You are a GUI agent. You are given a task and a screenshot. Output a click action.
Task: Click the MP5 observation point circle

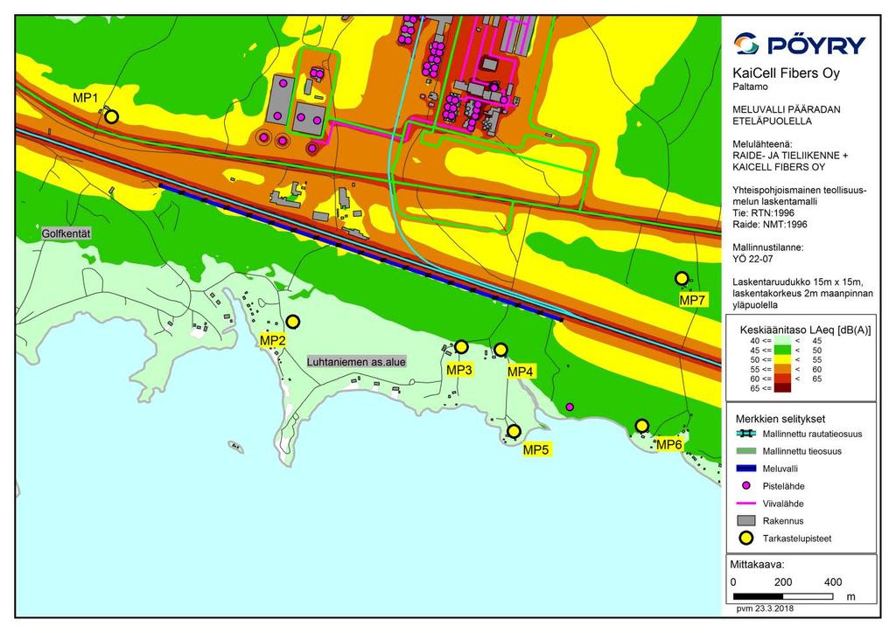(514, 431)
